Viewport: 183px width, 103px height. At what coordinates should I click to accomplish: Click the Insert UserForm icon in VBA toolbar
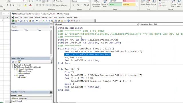click(16, 21)
